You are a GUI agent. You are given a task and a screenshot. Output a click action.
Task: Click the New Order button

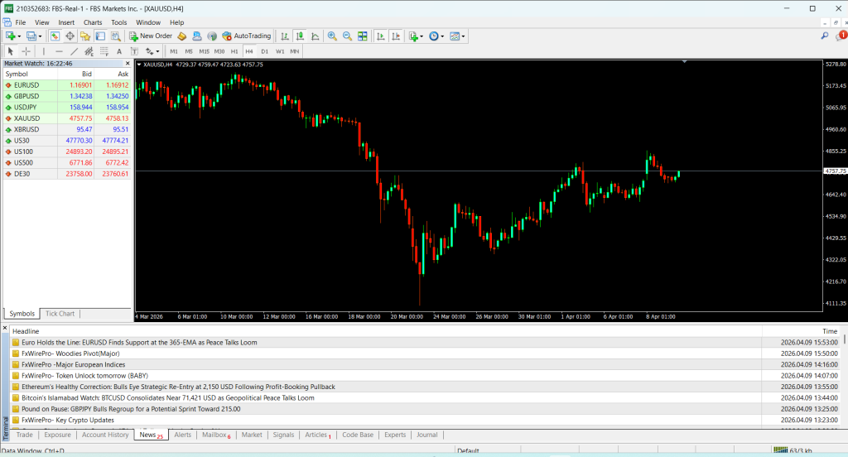click(x=150, y=36)
